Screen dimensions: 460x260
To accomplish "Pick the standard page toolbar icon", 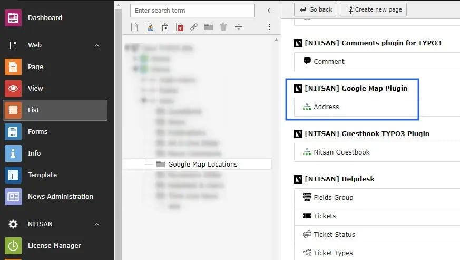I will click(x=134, y=27).
